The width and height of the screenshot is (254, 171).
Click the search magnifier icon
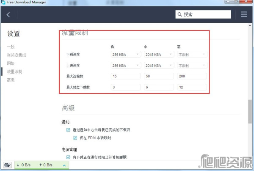179,14
